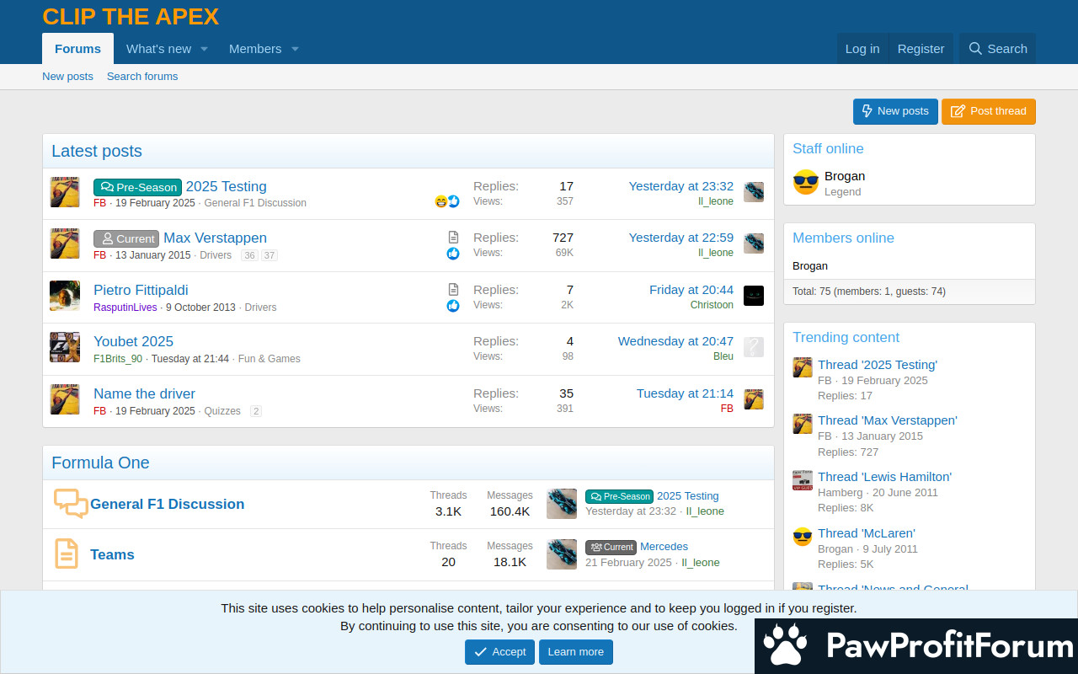Accept the cookie consent notice
This screenshot has height=674, width=1078.
499,652
